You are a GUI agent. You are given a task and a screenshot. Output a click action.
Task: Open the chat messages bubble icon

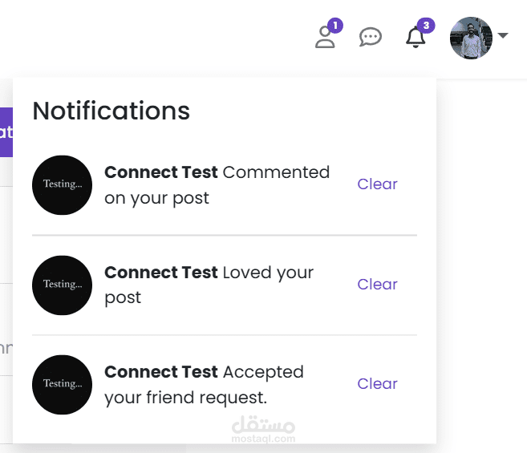370,37
